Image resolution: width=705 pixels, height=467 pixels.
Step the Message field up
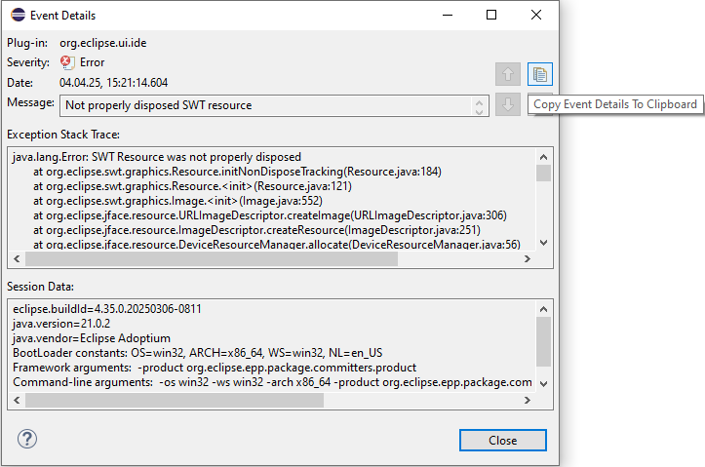click(x=479, y=100)
